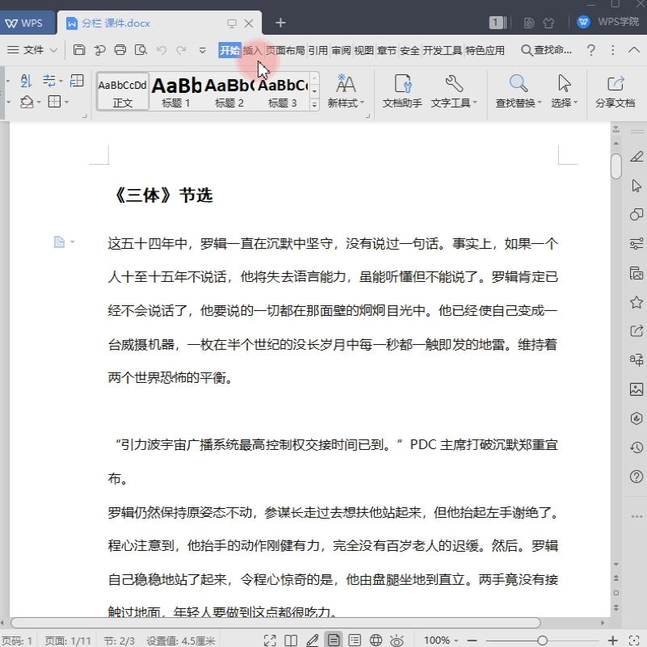Select the annotate pen icon in right sidebar
Screen dimensions: 647x647
point(636,156)
